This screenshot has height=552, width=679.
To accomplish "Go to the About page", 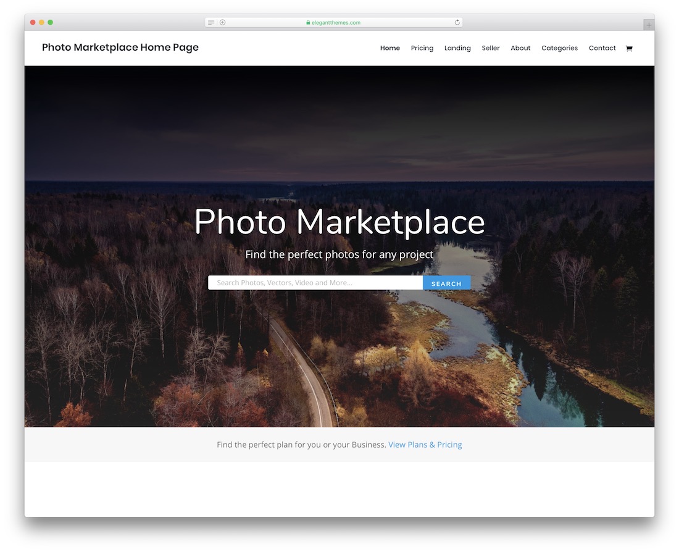I will 520,48.
